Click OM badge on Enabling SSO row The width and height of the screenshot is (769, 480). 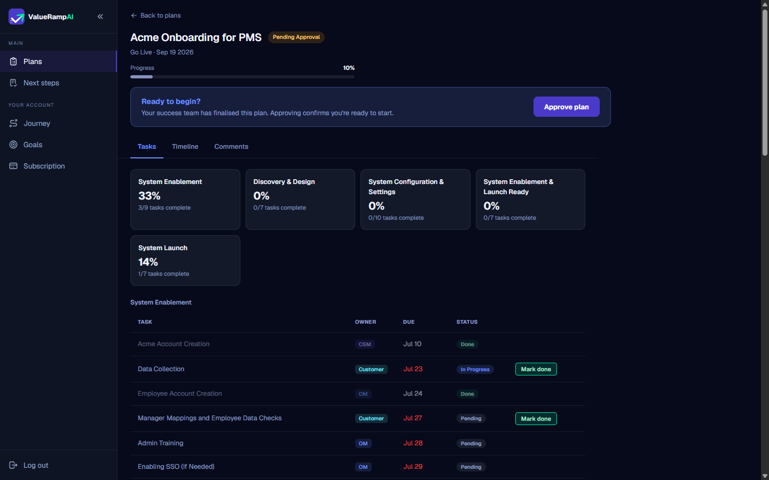[363, 467]
